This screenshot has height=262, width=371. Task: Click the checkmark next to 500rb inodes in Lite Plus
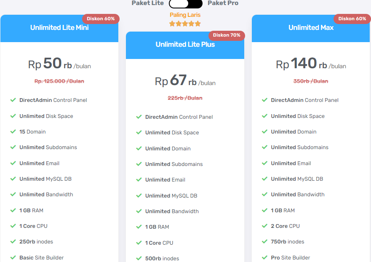[x=138, y=258]
